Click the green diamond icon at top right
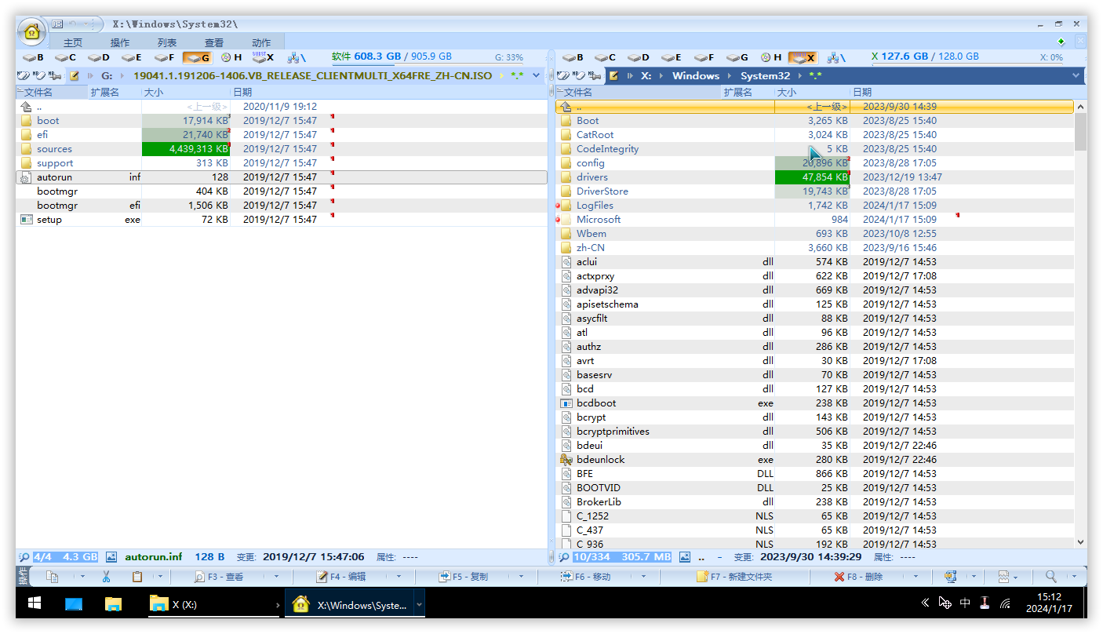The height and width of the screenshot is (634, 1103). pos(1061,42)
